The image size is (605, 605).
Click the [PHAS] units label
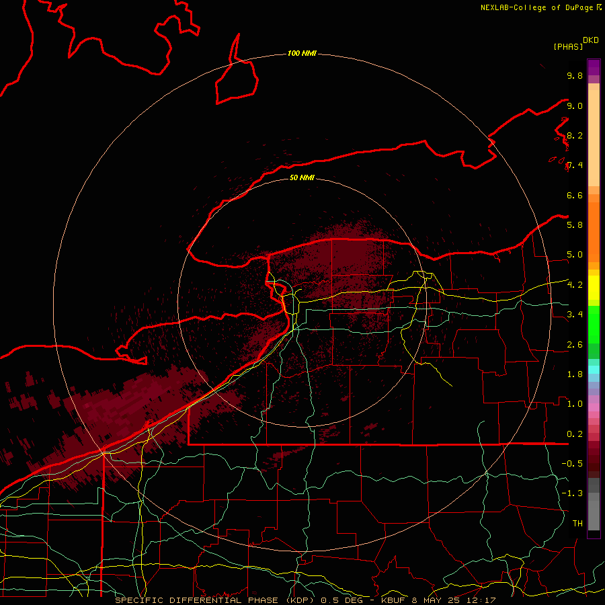click(x=568, y=46)
